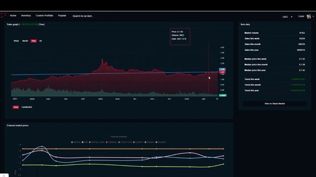Click the price peak in the sales graph
Viewport: 316px width, 177px height.
pos(102,59)
